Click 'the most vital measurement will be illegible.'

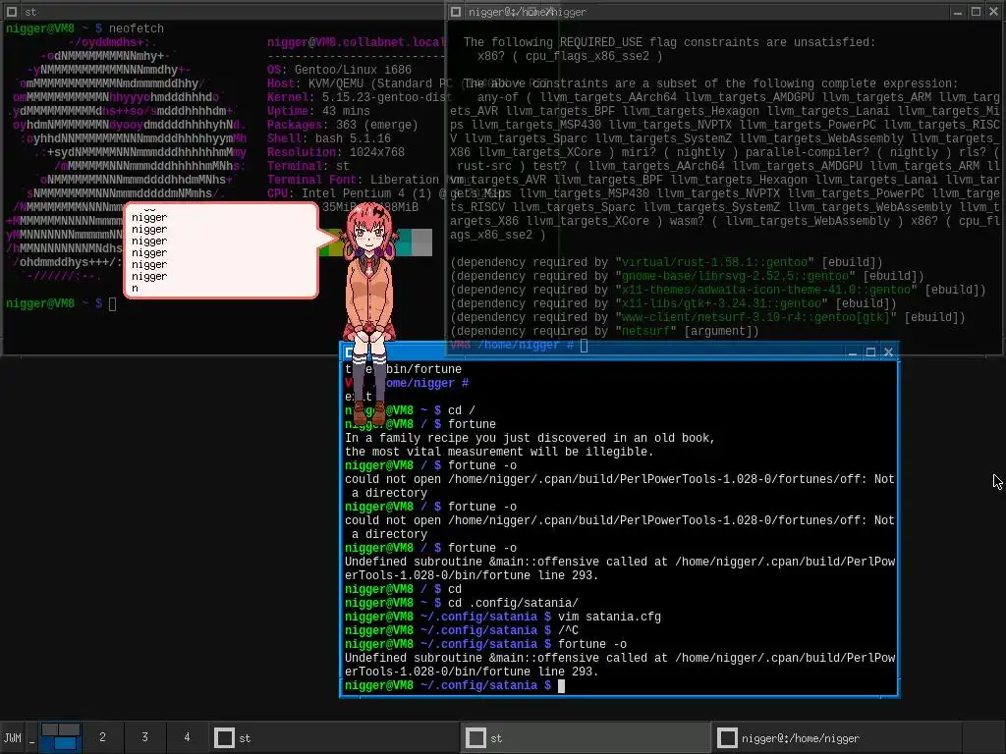click(x=499, y=452)
